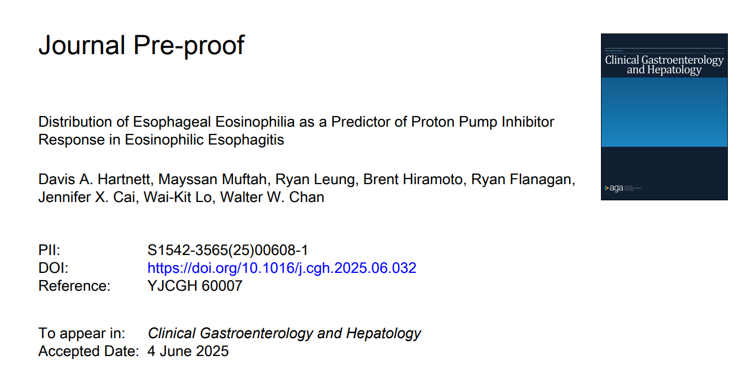Screen dimensions: 748x375
Task: Click the cover title 'Clinical Gastroenterology and Hepatology'
Action: 664,65
